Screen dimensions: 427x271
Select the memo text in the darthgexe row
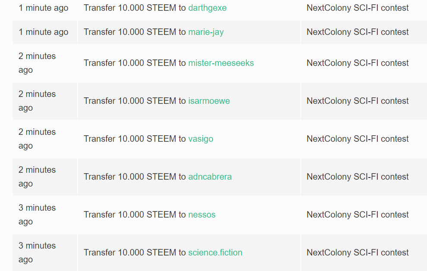point(357,8)
